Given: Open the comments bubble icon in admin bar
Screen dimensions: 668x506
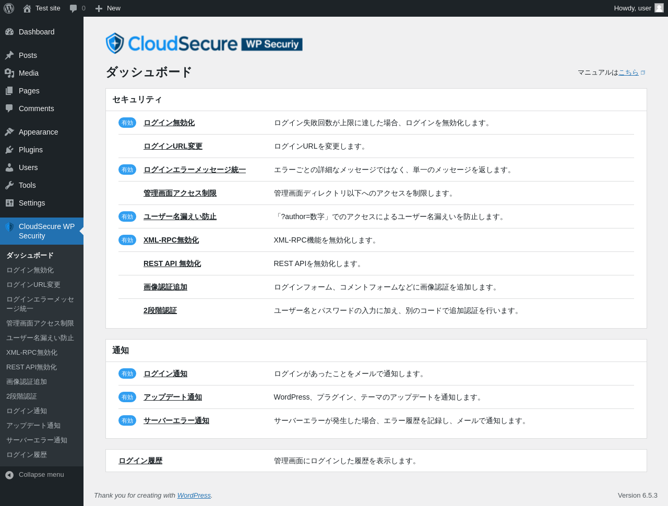Looking at the screenshot, I should 73,8.
